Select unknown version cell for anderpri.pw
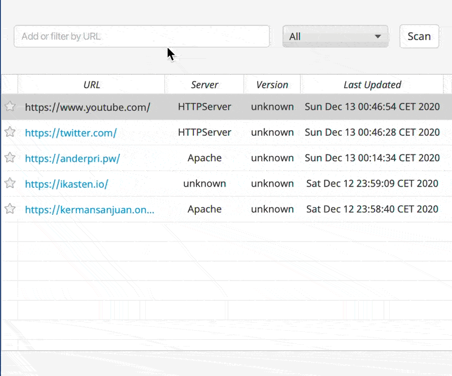 (272, 158)
